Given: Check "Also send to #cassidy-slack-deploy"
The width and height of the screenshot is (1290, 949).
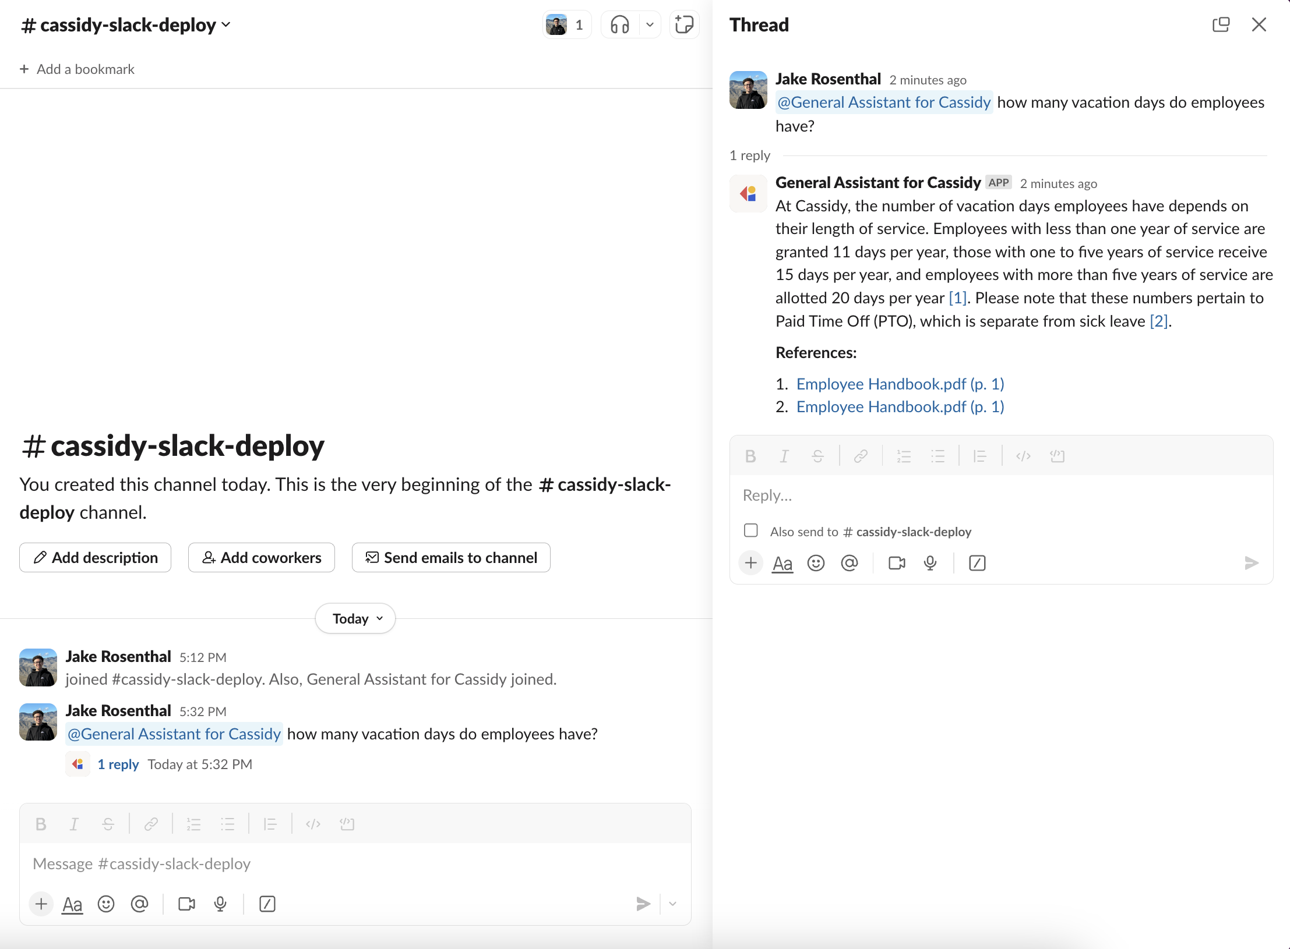Looking at the screenshot, I should tap(750, 530).
